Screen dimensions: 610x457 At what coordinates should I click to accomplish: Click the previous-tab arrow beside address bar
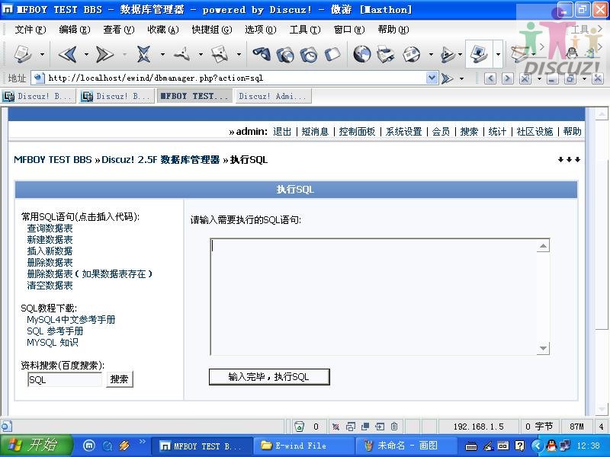(490, 79)
